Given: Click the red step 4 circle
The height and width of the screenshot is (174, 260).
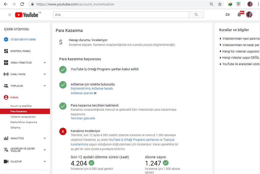Looking at the screenshot, I should [x=63, y=132].
